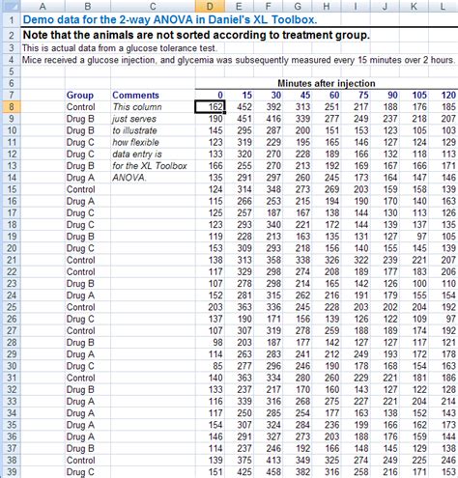The width and height of the screenshot is (458, 478).
Task: Select 'This column' comment cell
Action: (137, 107)
